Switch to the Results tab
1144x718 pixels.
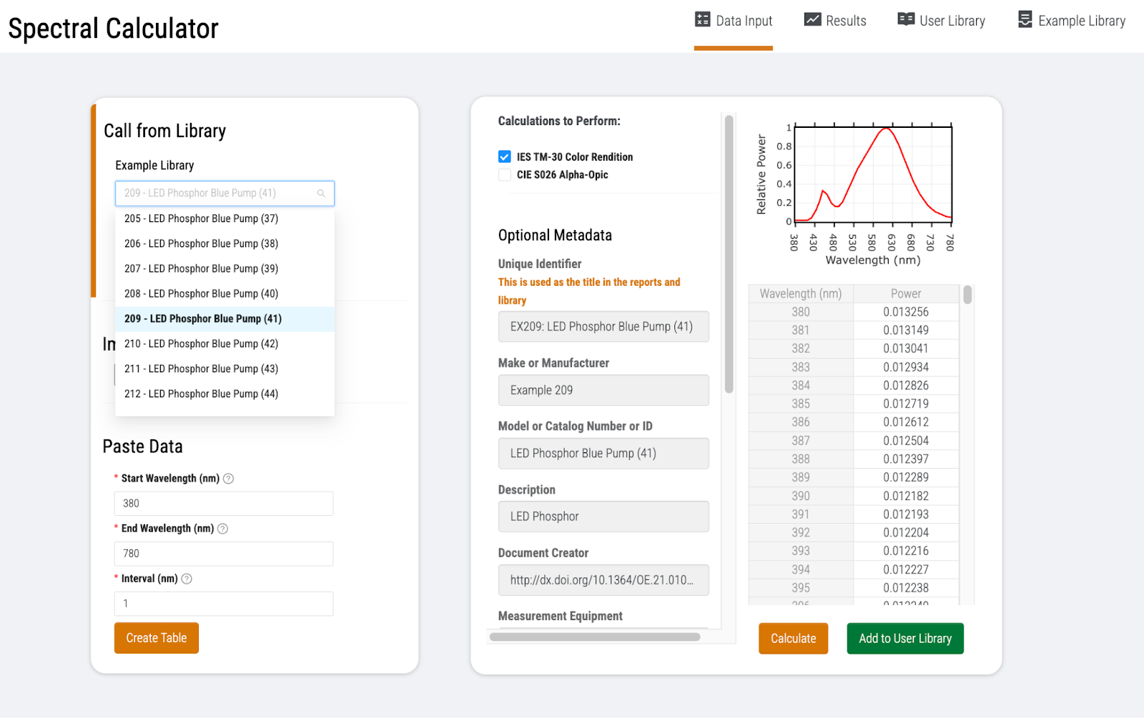click(x=835, y=21)
